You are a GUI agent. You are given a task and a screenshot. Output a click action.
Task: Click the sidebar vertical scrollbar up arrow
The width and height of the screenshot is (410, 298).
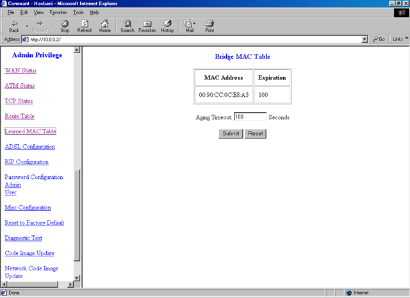(x=77, y=50)
